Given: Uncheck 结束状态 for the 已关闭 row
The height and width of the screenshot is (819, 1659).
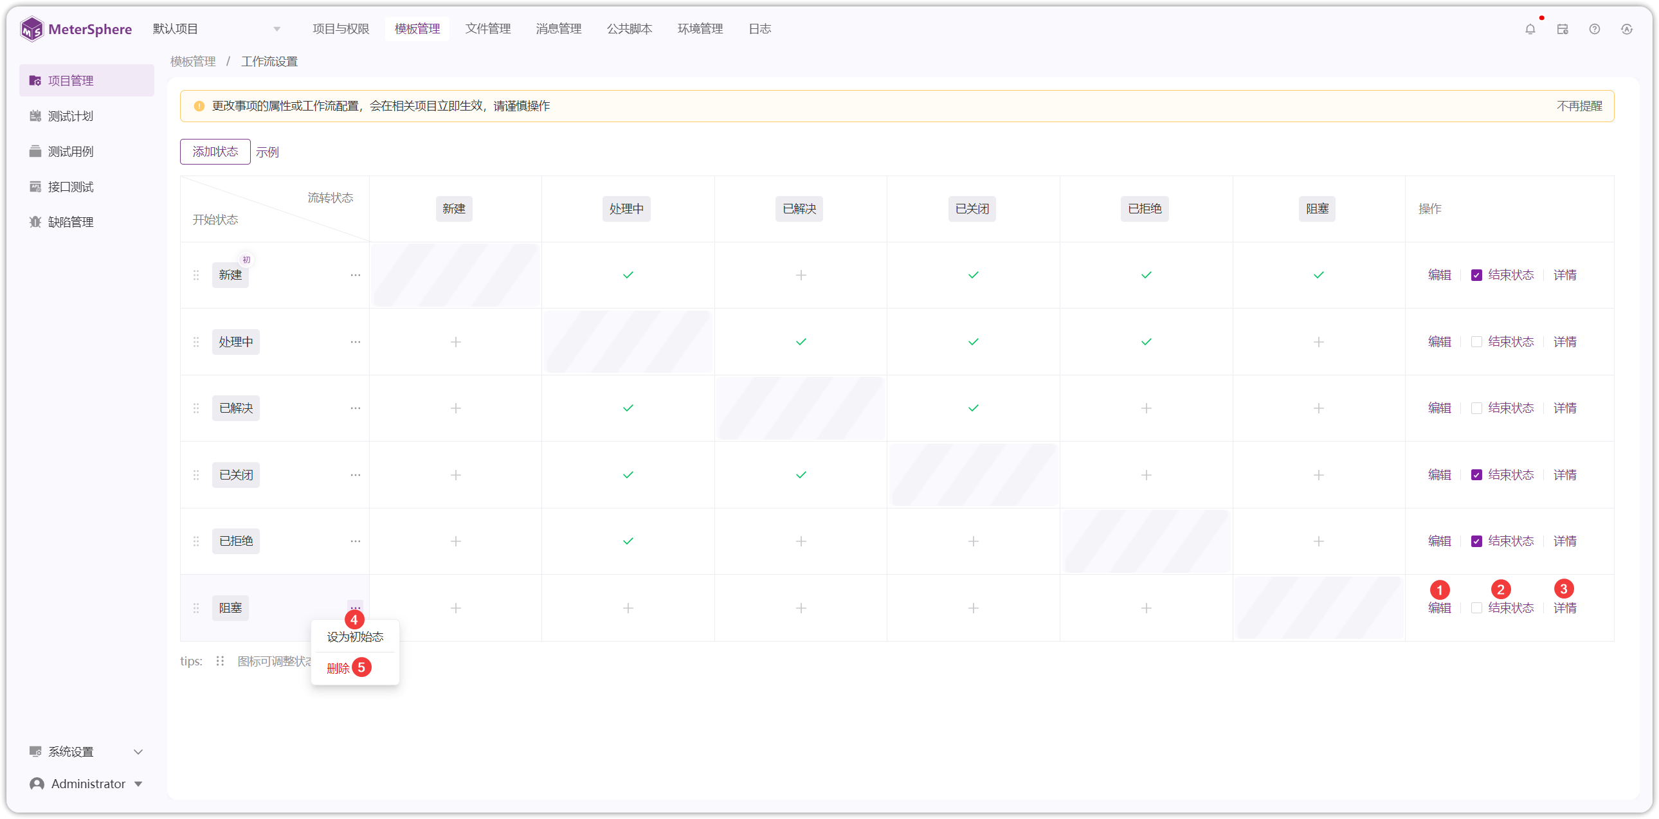Looking at the screenshot, I should pos(1476,475).
